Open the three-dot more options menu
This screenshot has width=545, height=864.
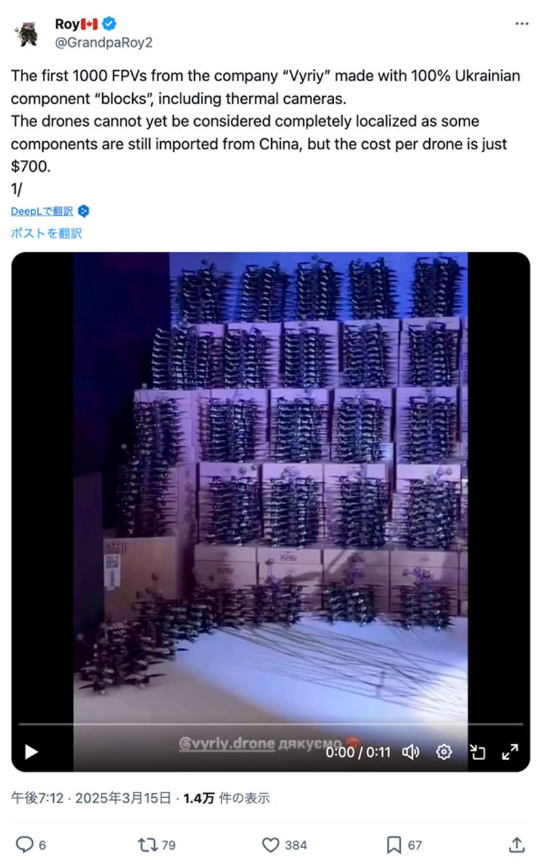521,24
